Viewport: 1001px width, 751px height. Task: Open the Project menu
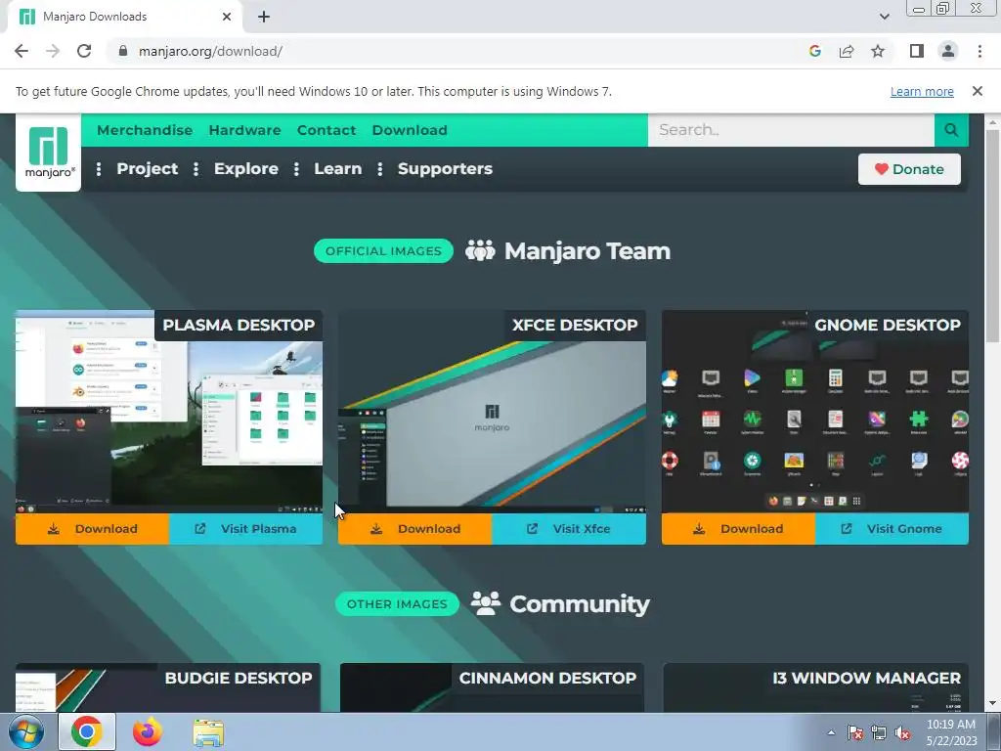pyautogui.click(x=148, y=168)
